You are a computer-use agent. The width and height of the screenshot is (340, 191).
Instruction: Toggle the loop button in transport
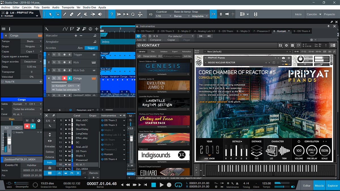pos(178,185)
